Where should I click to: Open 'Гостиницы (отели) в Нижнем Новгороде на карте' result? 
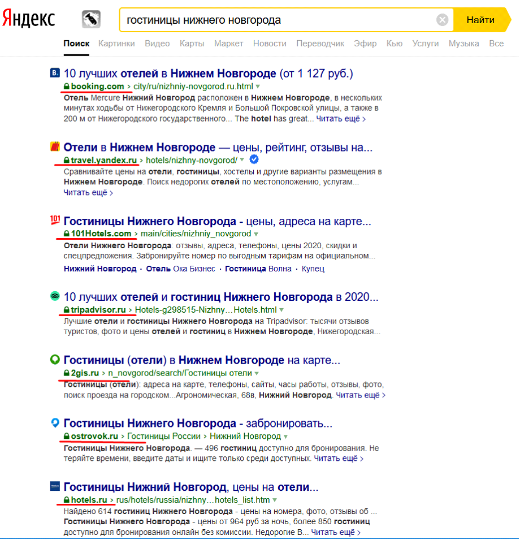coord(202,360)
